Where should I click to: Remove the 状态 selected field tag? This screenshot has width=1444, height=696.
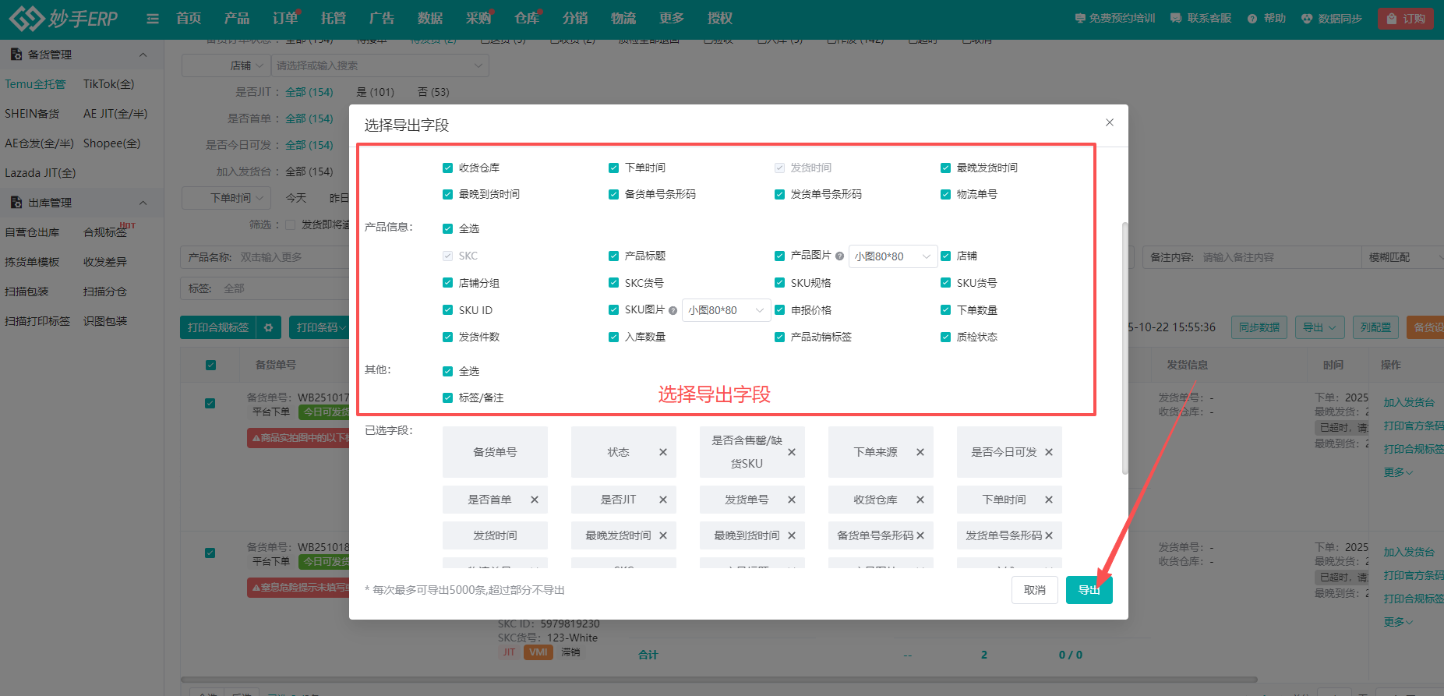662,452
